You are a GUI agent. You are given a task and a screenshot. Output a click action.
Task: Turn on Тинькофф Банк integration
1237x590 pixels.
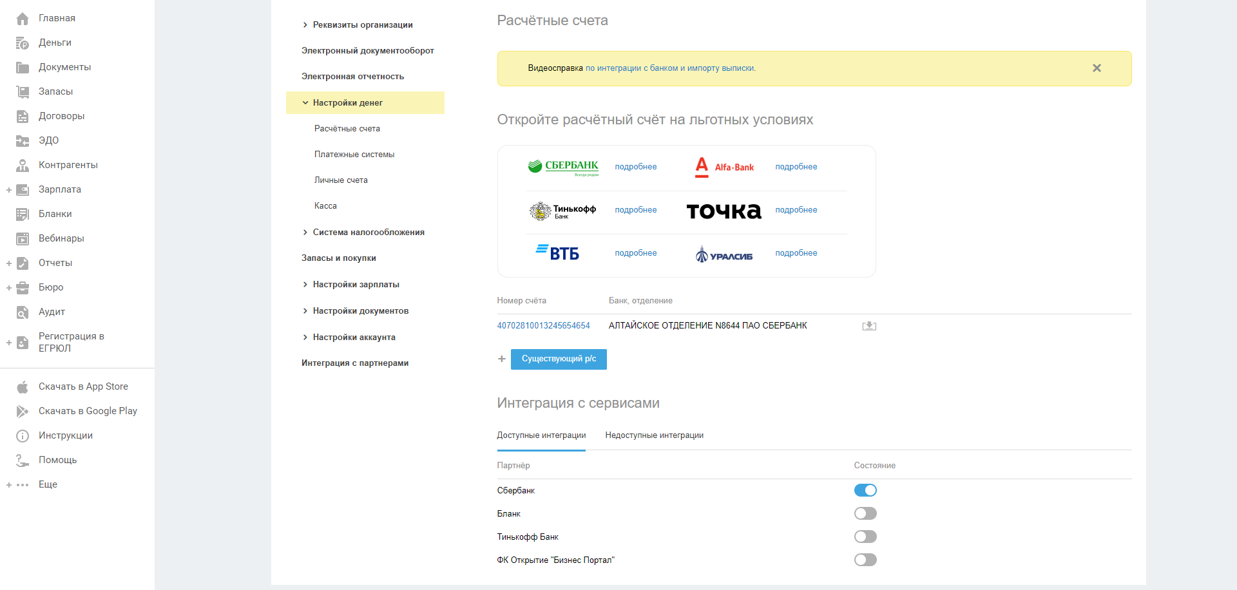coord(865,537)
